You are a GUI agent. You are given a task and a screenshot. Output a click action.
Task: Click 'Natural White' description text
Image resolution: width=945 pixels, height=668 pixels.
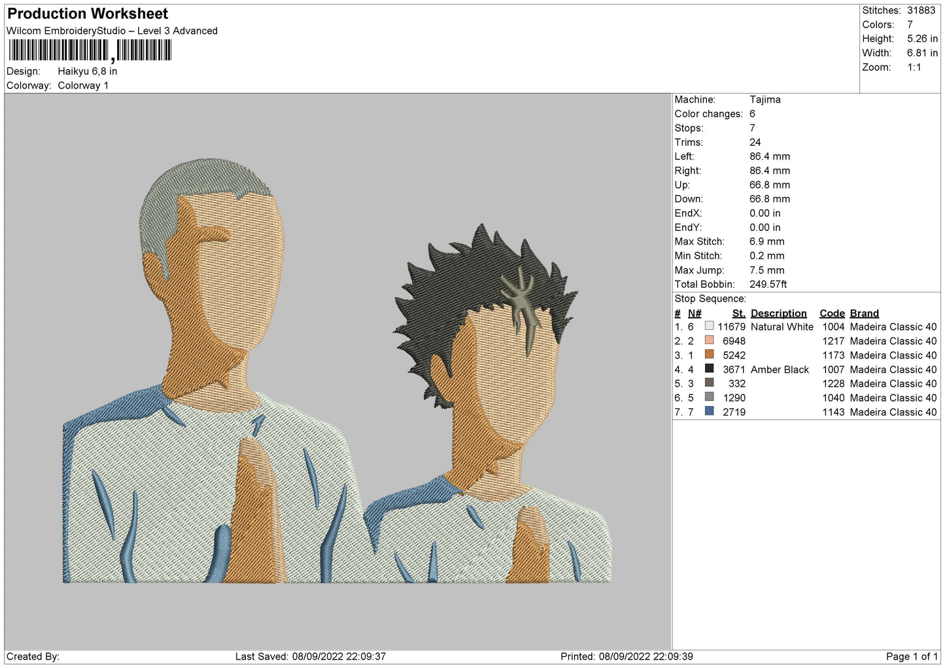pyautogui.click(x=782, y=326)
